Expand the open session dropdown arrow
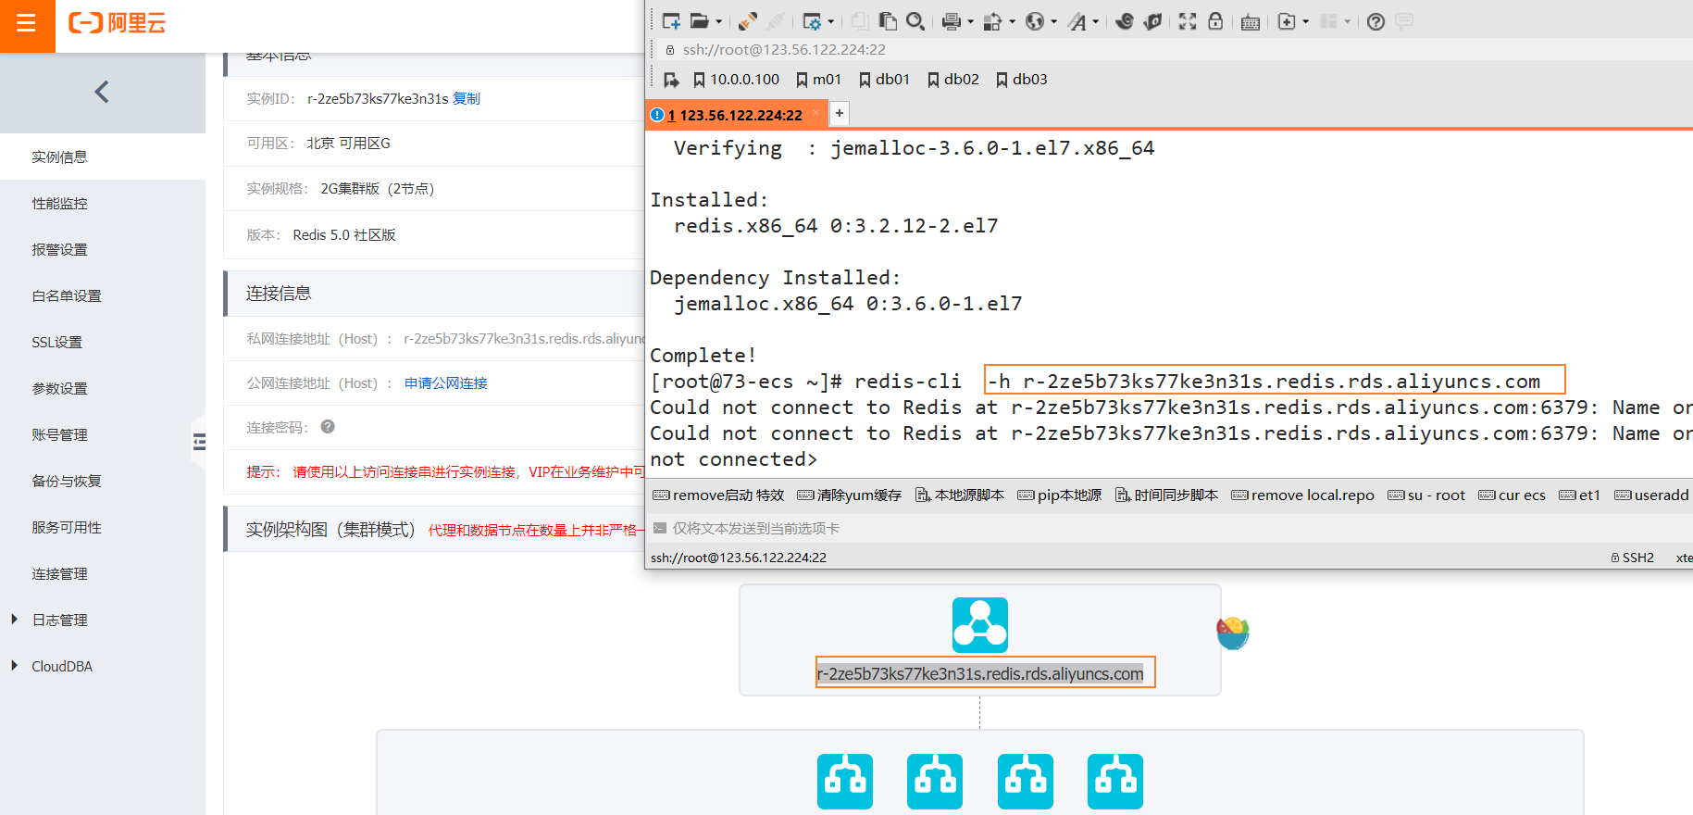1693x815 pixels. click(x=719, y=21)
